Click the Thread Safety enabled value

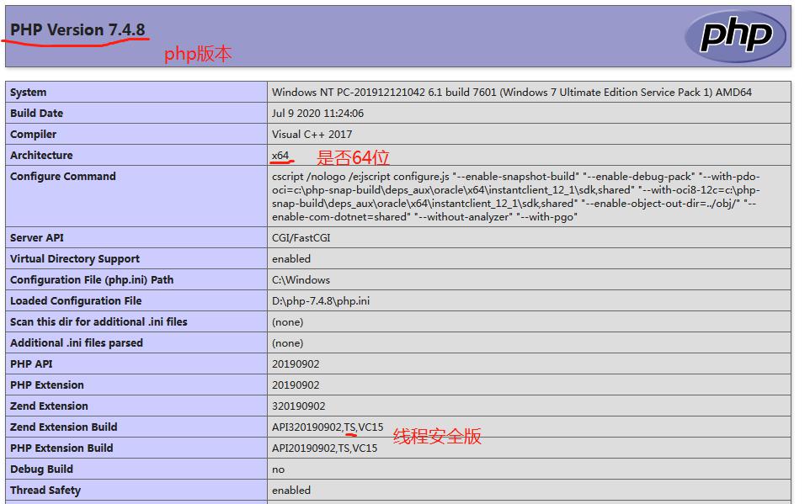[x=290, y=490]
